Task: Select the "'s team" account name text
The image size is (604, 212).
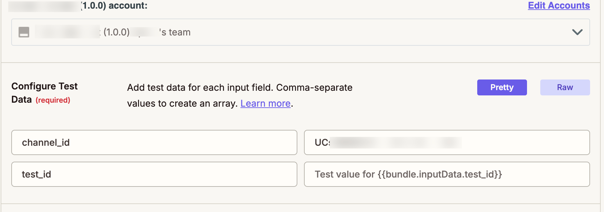Action: tap(175, 32)
